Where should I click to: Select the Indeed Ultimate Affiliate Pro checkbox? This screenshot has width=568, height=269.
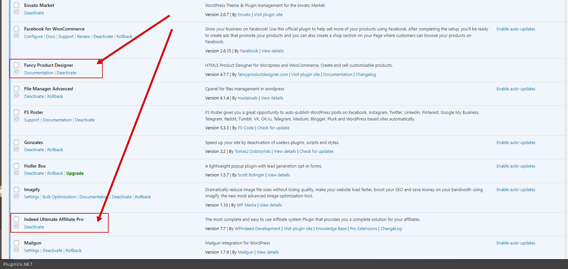16,219
